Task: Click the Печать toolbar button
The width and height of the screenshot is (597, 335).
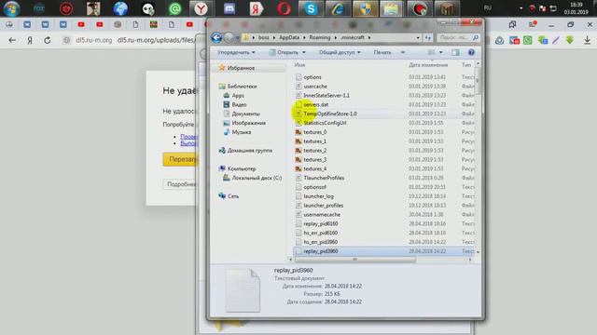Action: [x=382, y=52]
